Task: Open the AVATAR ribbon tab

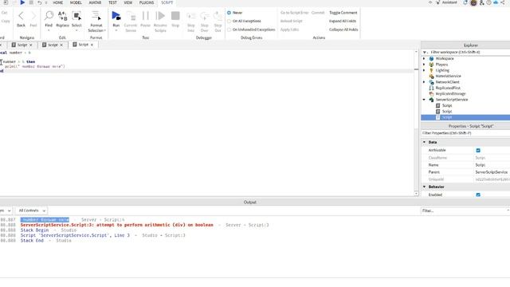Action: pos(95,2)
